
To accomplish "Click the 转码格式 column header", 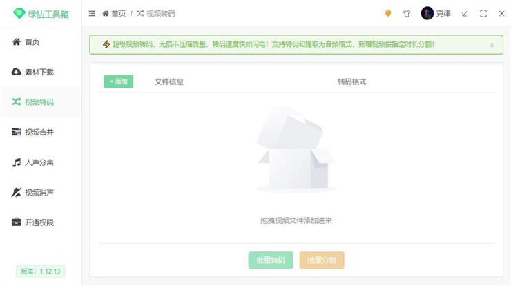I will pyautogui.click(x=351, y=82).
